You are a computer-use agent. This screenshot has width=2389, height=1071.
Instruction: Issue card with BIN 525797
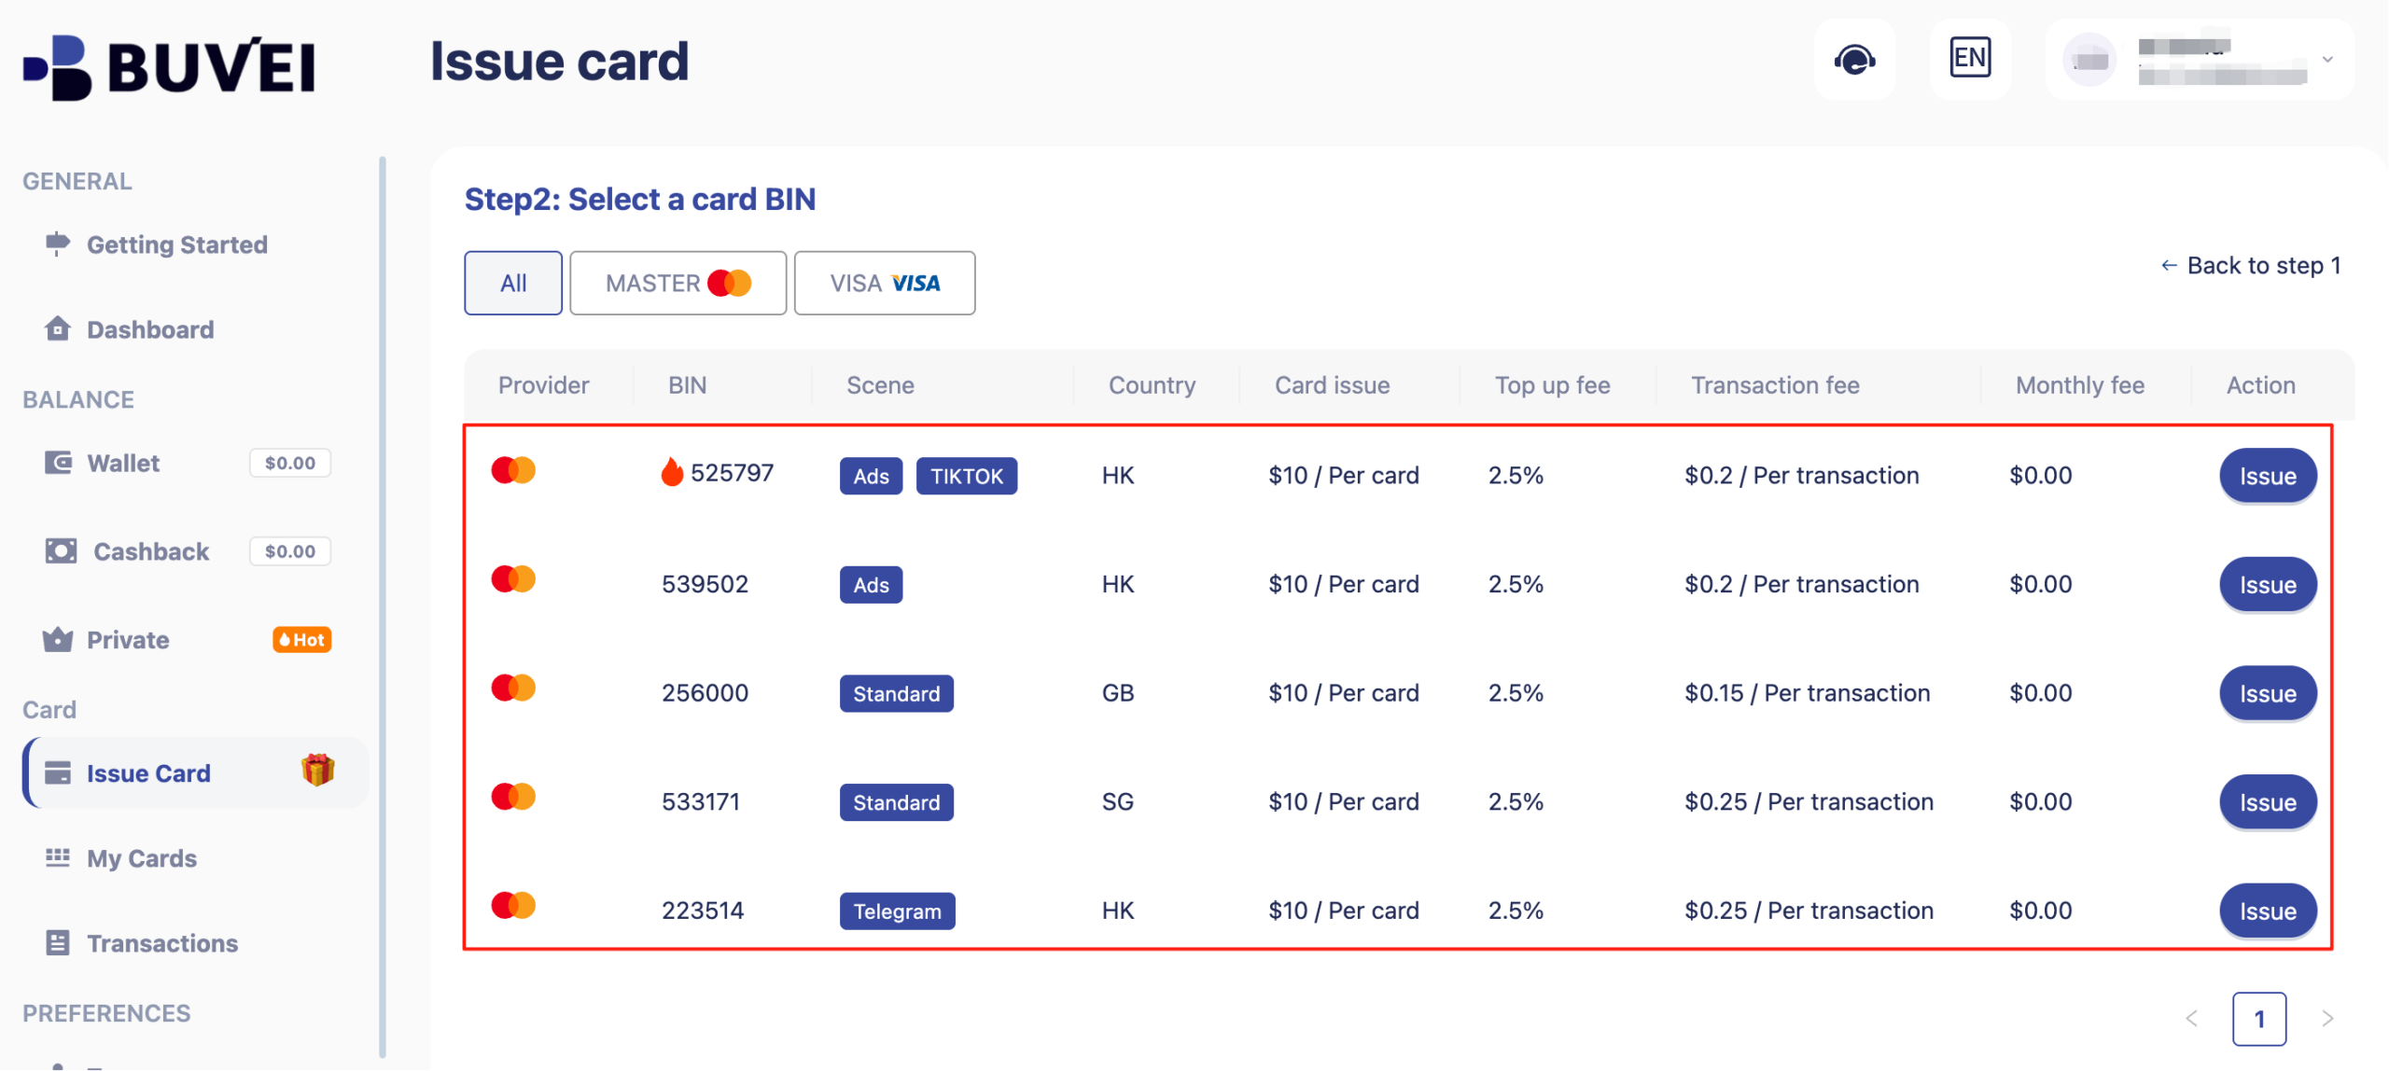click(x=2267, y=476)
